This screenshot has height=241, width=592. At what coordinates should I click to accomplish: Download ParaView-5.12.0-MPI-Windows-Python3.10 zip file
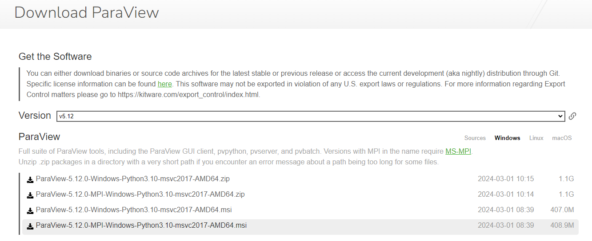pos(140,194)
